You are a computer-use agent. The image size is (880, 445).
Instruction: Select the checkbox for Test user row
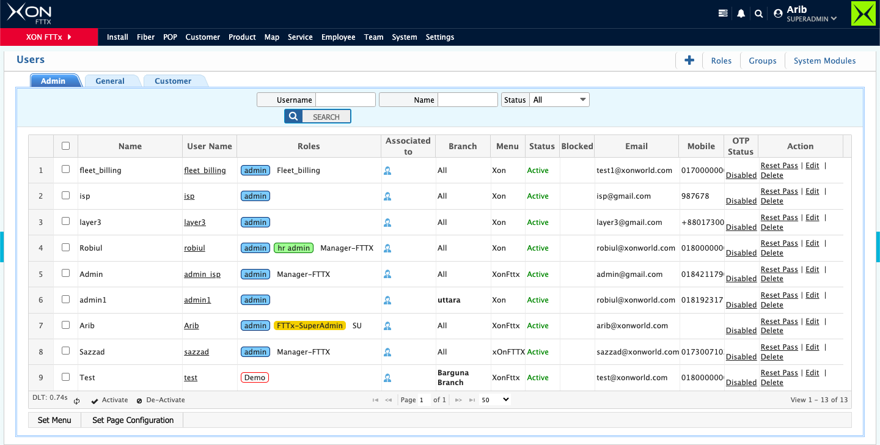coord(66,377)
